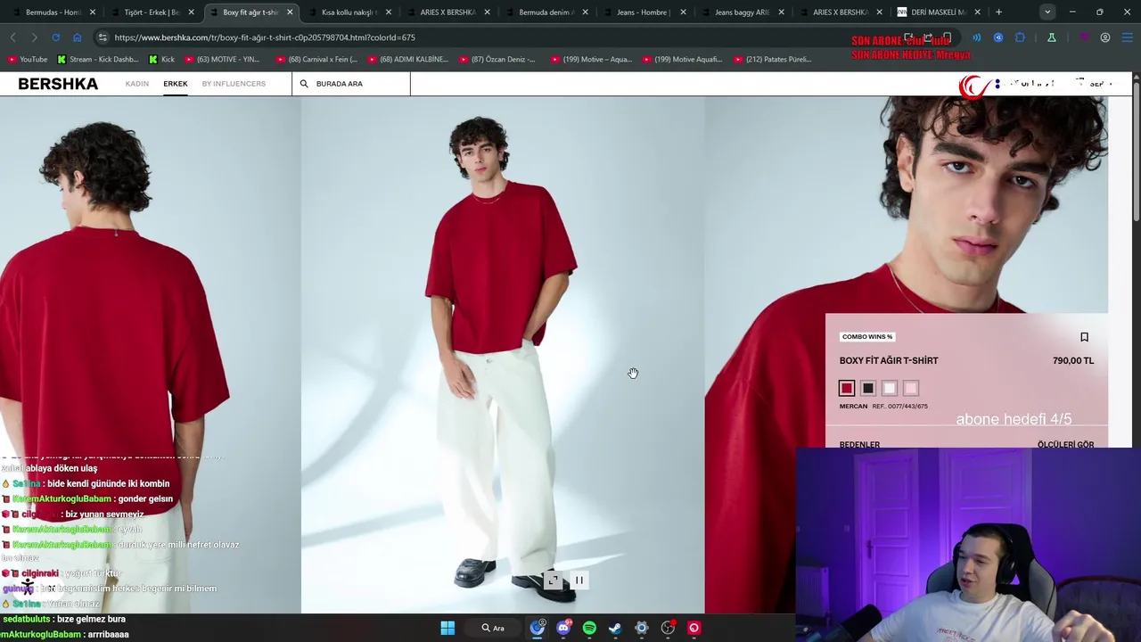Image resolution: width=1141 pixels, height=642 pixels.
Task: Open the gear settings app in taskbar
Action: [x=641, y=628]
